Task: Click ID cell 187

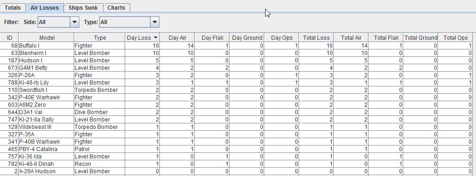Action: click(x=9, y=61)
